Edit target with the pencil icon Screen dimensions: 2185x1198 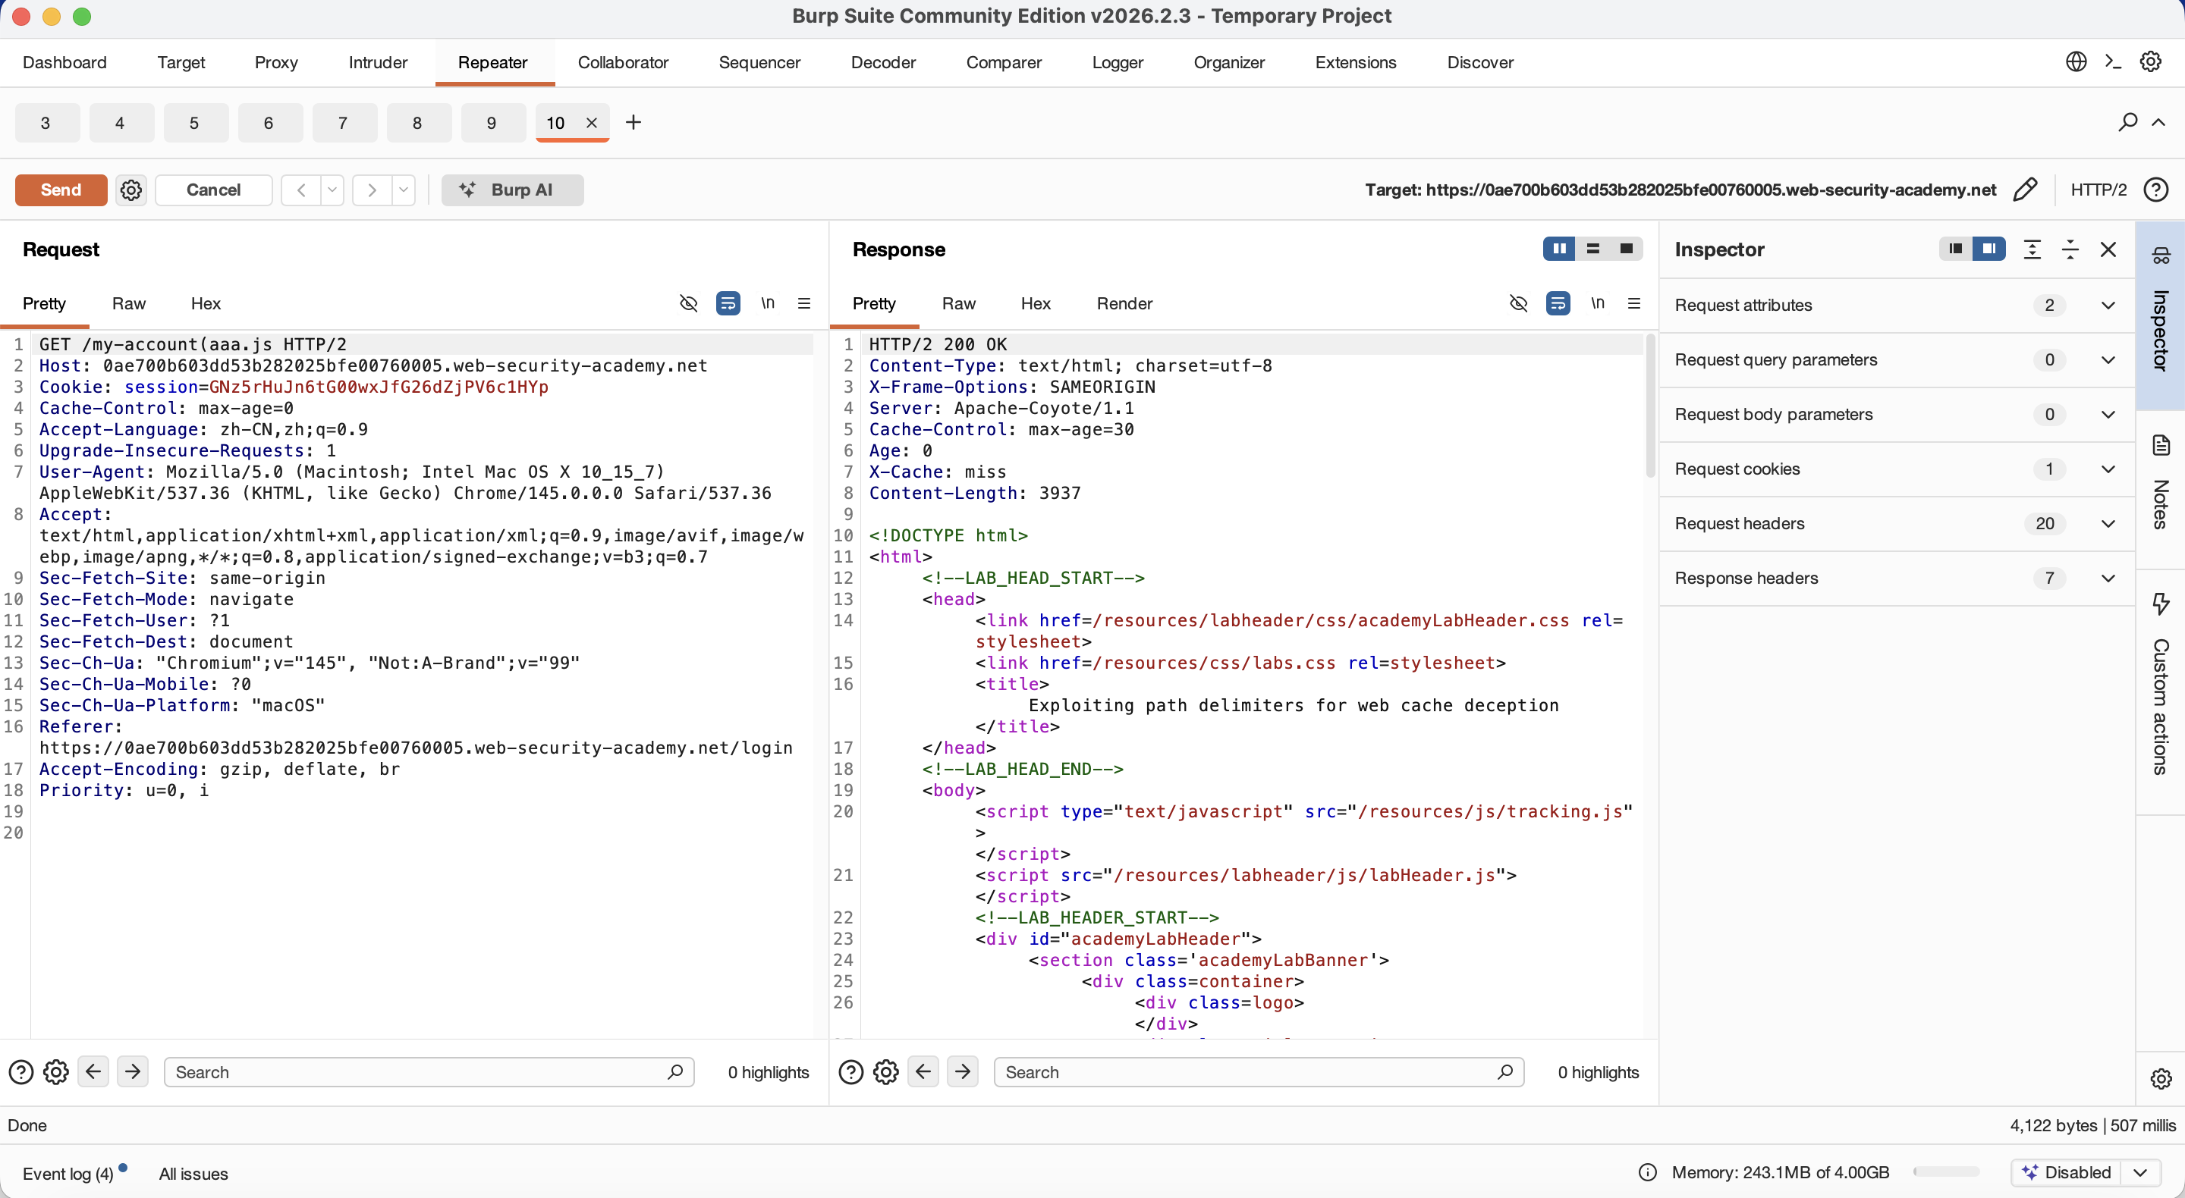coord(2025,189)
